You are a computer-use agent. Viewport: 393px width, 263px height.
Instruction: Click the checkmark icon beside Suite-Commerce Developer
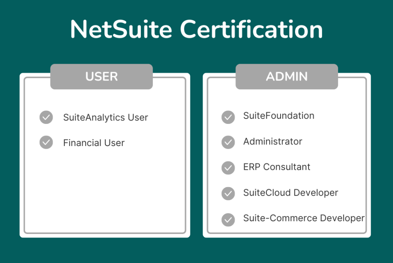228,220
